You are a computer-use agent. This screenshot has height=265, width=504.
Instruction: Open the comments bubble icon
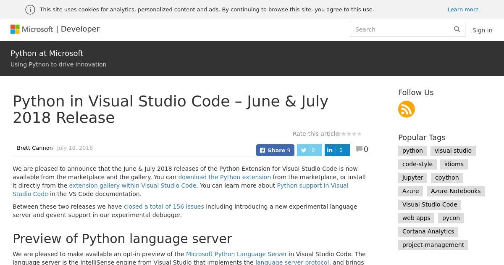coord(359,149)
